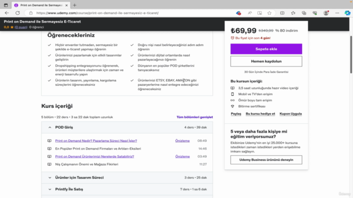This screenshot has height=198, width=353.
Task: Click video icon beside Ürünlerimizi Nerelerde Satabiliriz?
Action: 49,156
